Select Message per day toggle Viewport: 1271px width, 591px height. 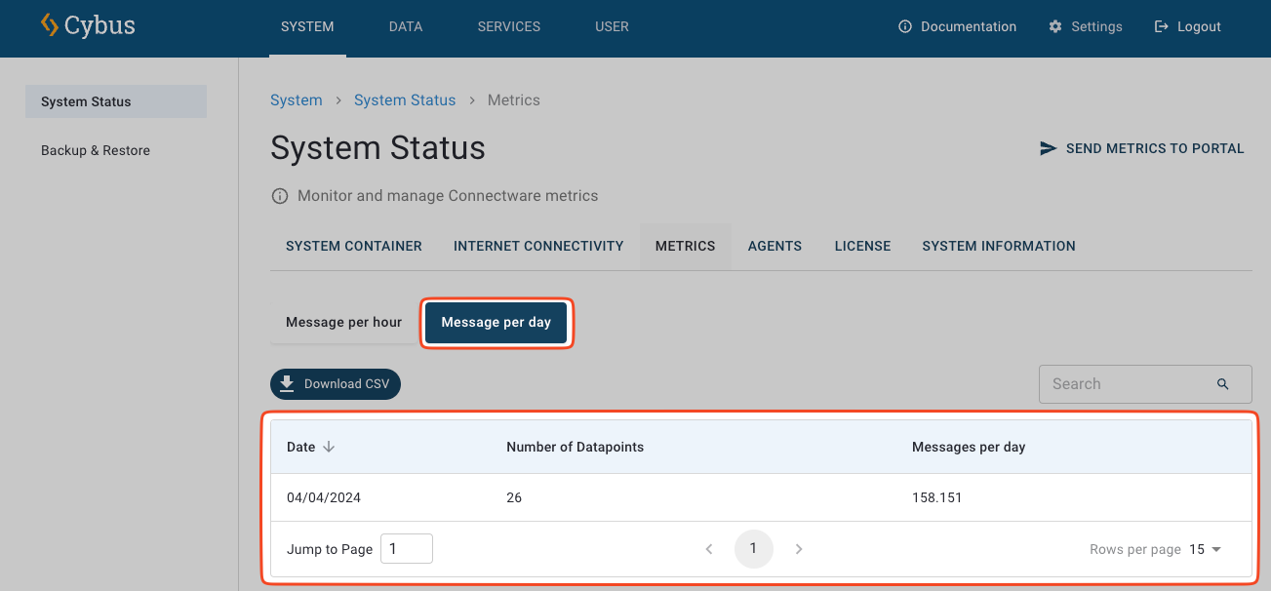click(x=496, y=322)
